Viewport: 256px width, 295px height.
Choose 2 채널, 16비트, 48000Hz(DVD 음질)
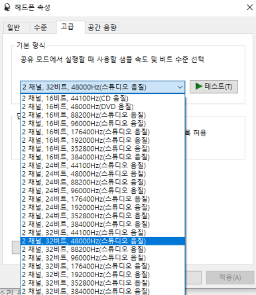(x=103, y=106)
